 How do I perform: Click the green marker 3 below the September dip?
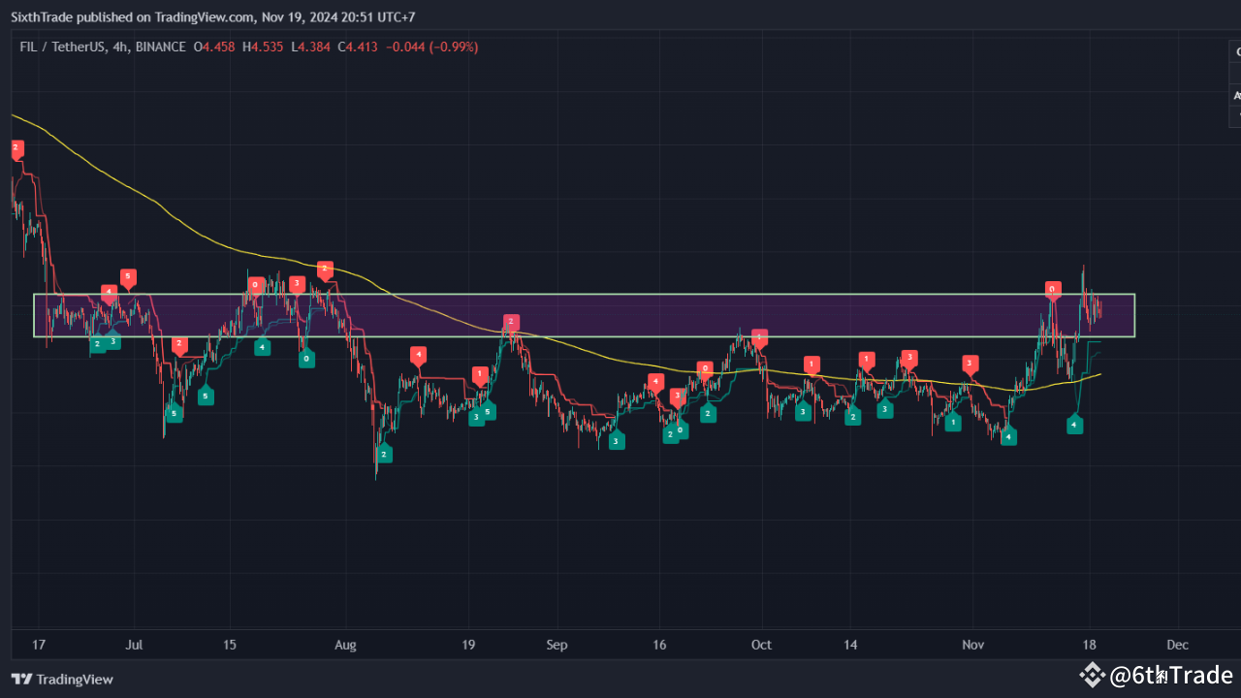(617, 439)
